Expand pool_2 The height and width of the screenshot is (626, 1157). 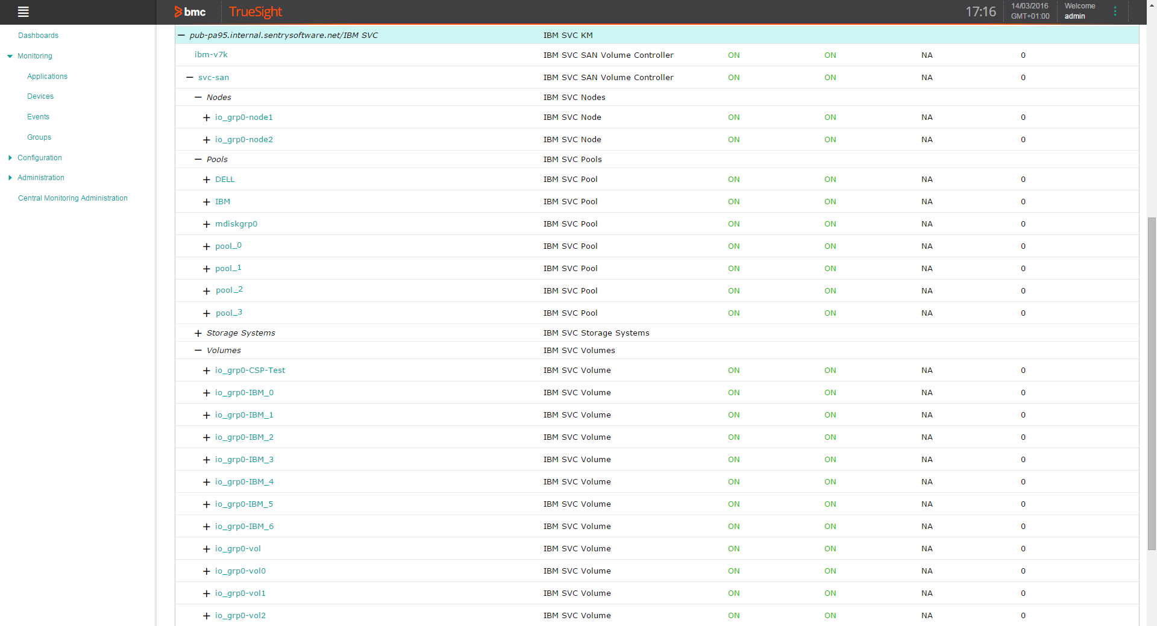point(207,291)
